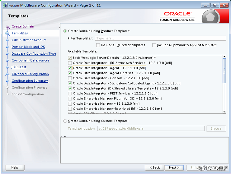Click the Administrator Account step bullet

[x=7, y=40]
